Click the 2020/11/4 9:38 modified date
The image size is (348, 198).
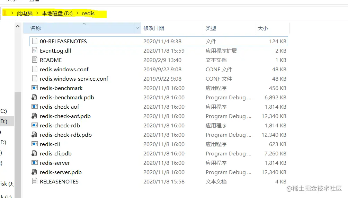pyautogui.click(x=162, y=41)
